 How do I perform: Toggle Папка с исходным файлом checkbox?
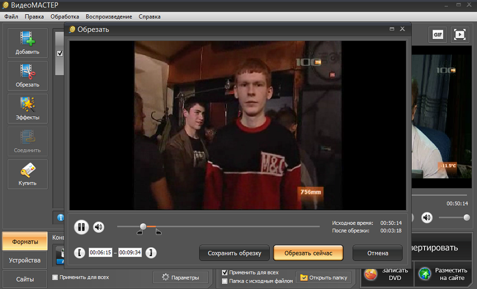click(225, 281)
